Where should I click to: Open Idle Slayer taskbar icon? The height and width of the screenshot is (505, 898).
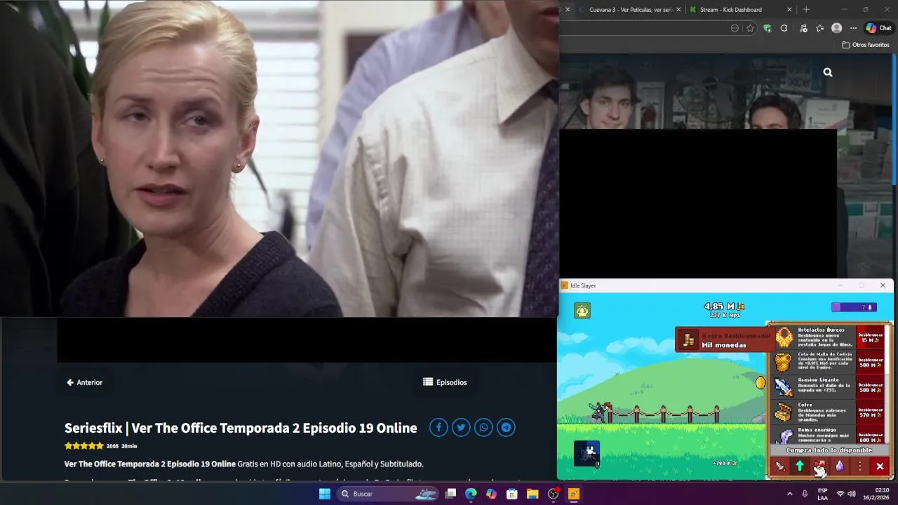coord(573,494)
